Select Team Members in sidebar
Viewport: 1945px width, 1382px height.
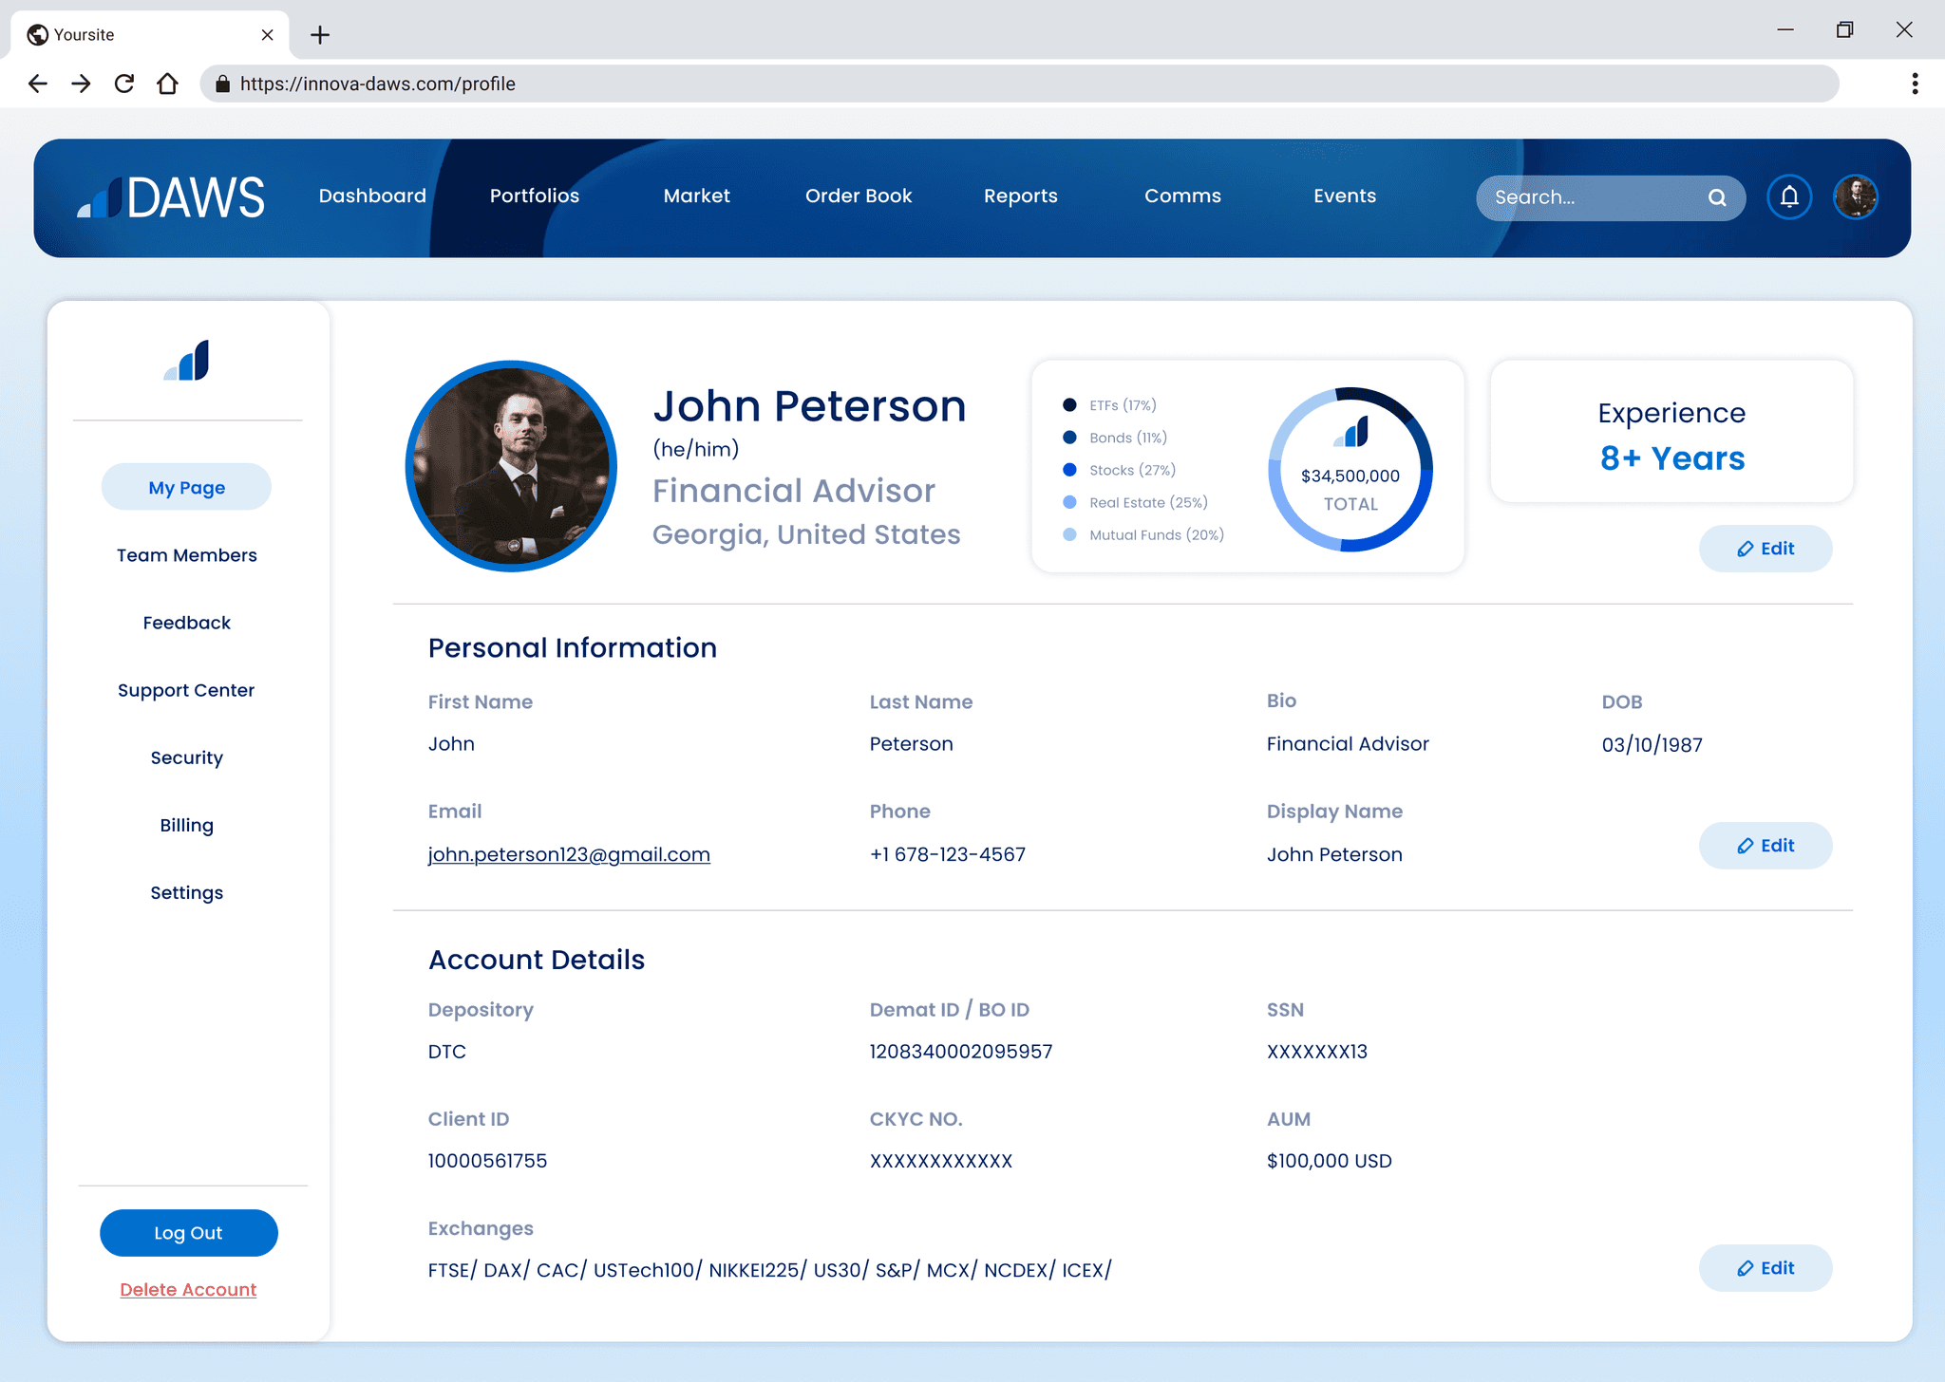(x=186, y=555)
